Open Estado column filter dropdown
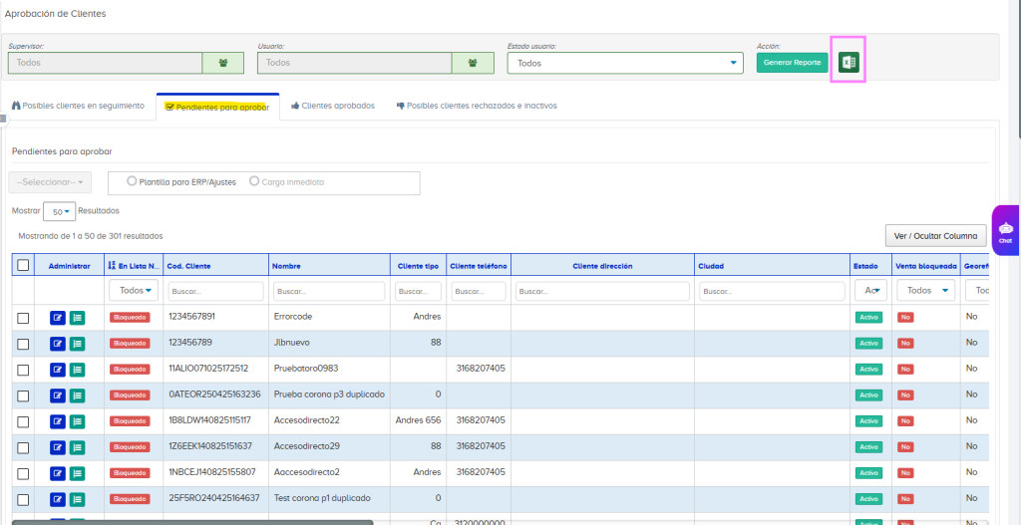This screenshot has width=1021, height=525. 871,291
